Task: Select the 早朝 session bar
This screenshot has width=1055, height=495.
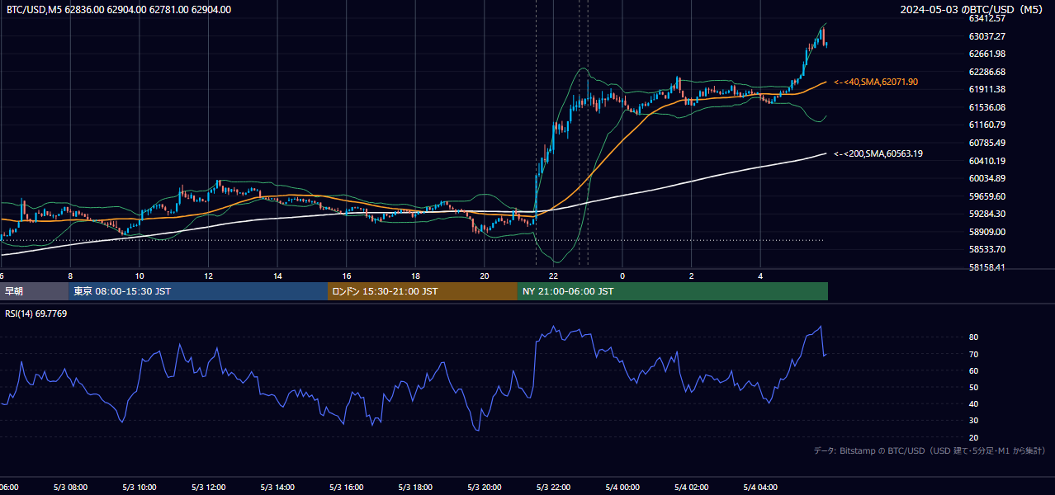Action: [34, 291]
